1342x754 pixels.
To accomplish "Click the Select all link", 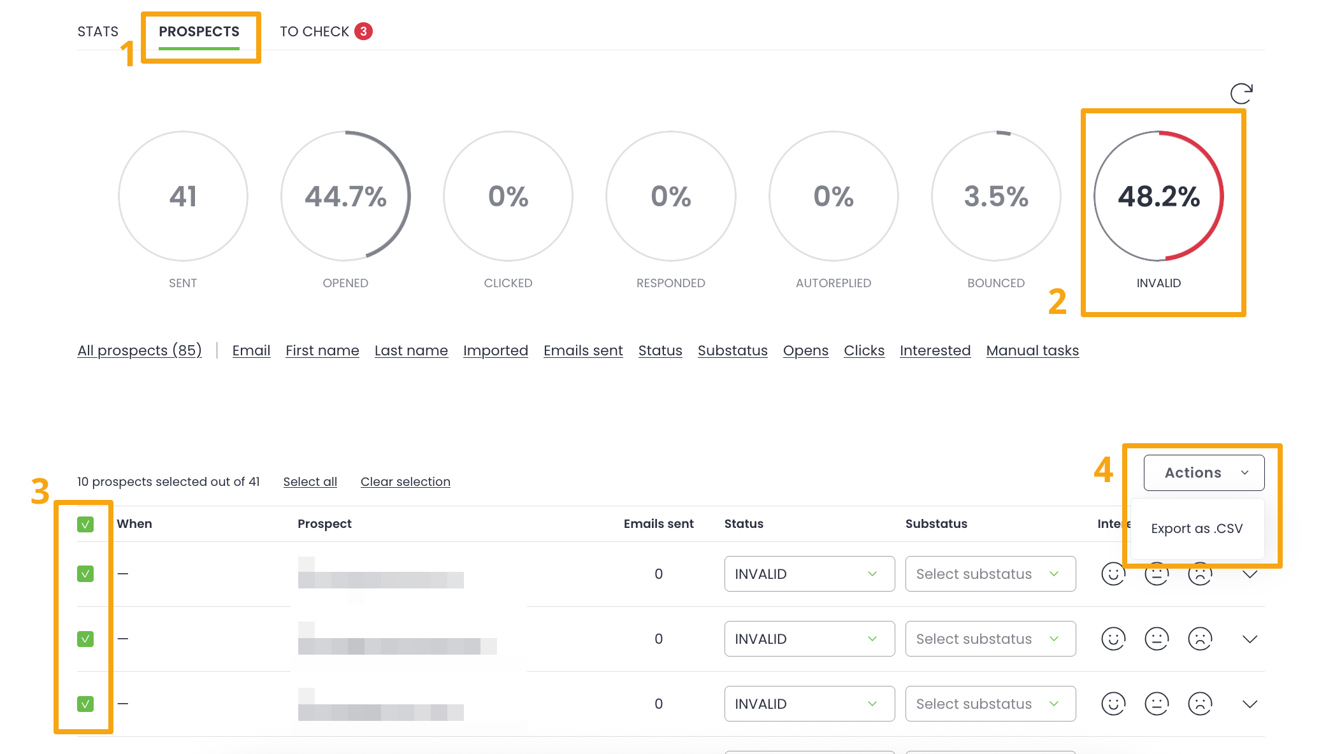I will tap(310, 481).
